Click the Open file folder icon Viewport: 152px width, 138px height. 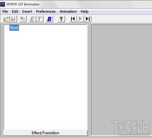(6, 19)
